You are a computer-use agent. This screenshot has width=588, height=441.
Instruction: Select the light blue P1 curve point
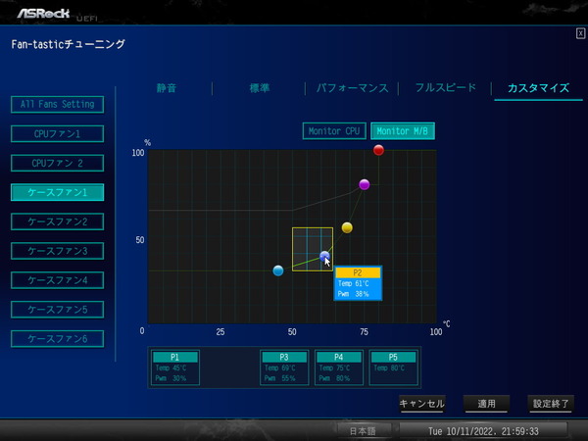click(x=278, y=270)
